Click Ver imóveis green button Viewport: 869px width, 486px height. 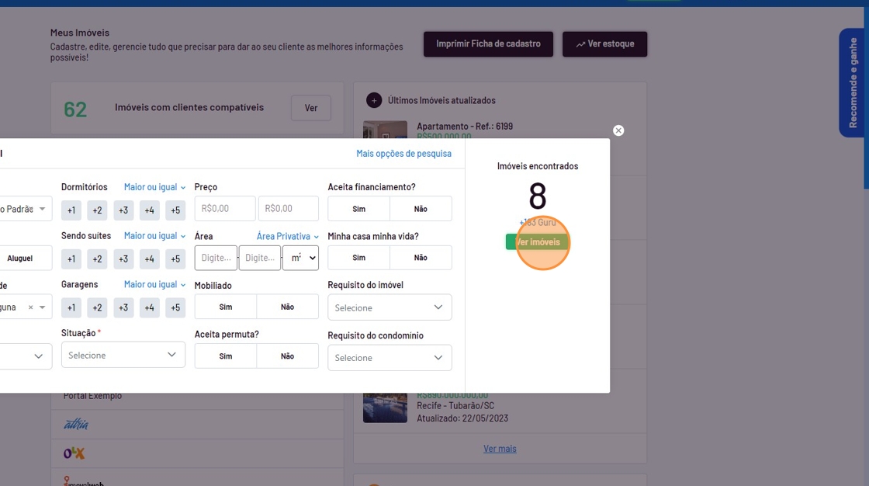(x=538, y=242)
